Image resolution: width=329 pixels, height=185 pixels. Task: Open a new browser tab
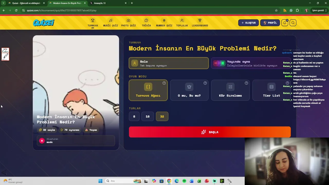[x=132, y=3]
